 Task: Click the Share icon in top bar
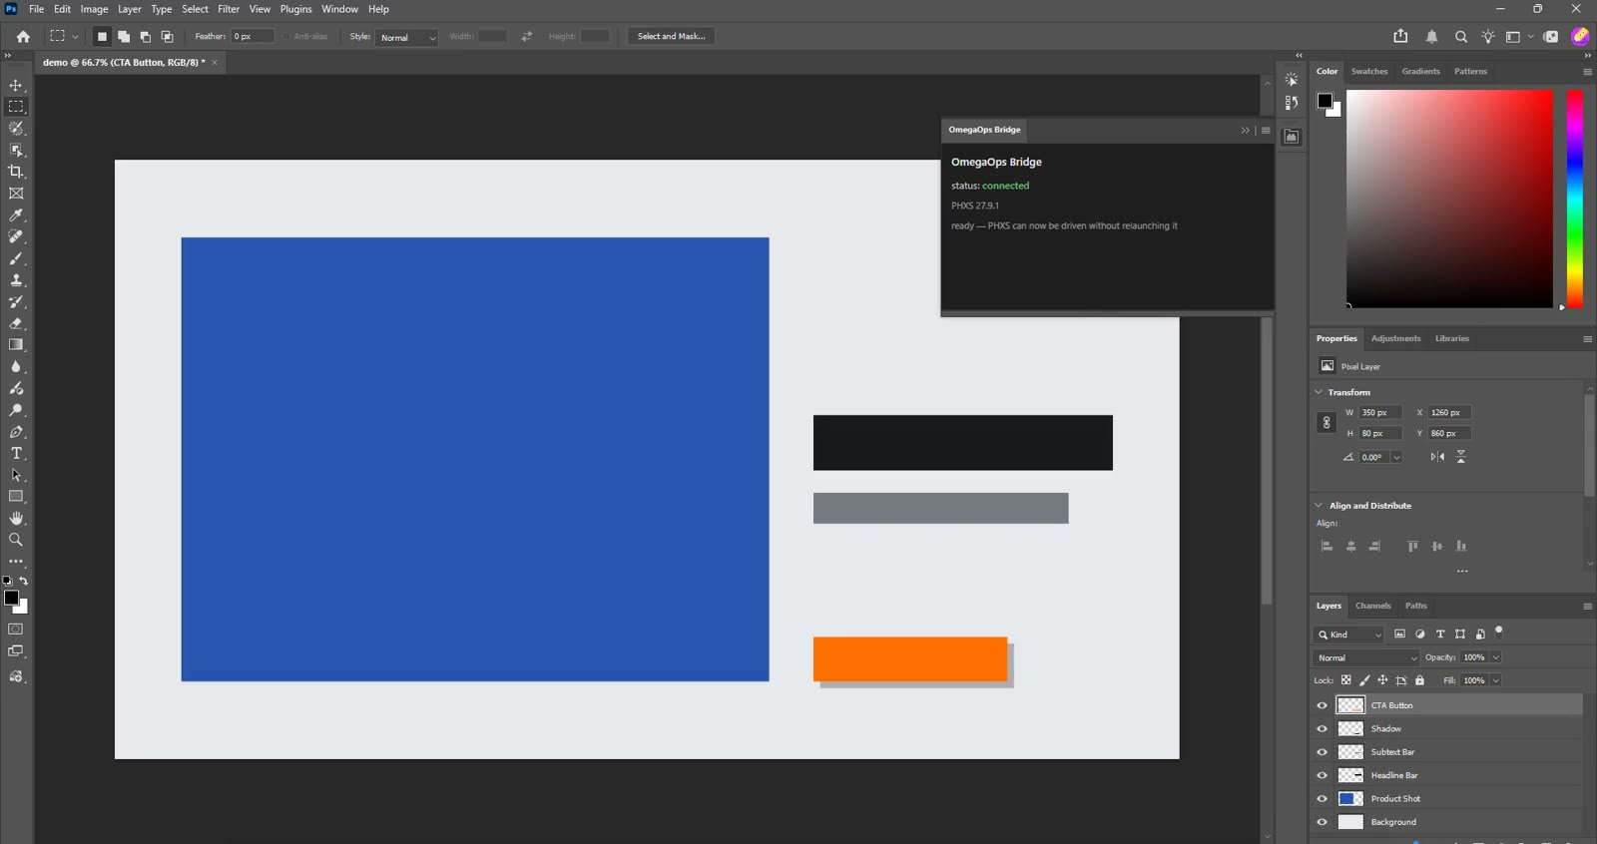point(1400,36)
